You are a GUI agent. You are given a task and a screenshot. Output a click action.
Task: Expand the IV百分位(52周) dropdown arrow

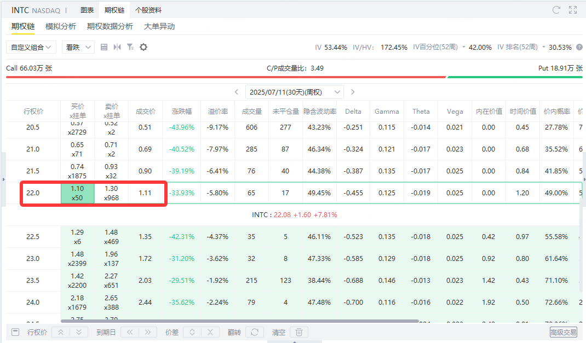coord(464,47)
